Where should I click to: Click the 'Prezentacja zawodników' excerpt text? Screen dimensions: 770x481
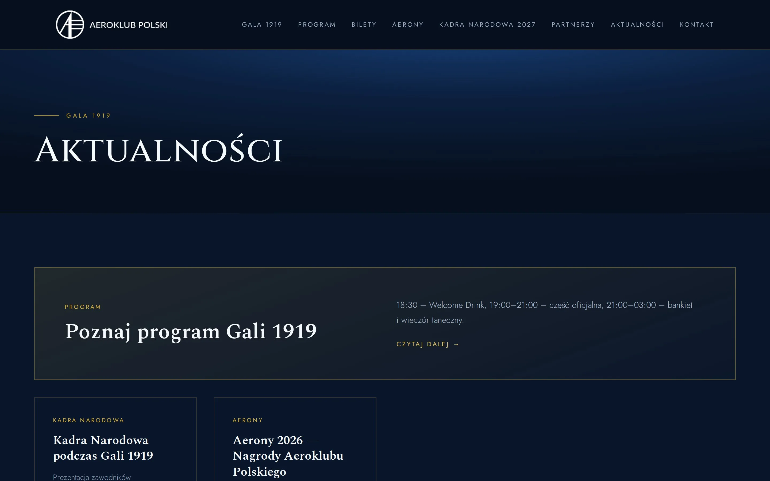(92, 477)
